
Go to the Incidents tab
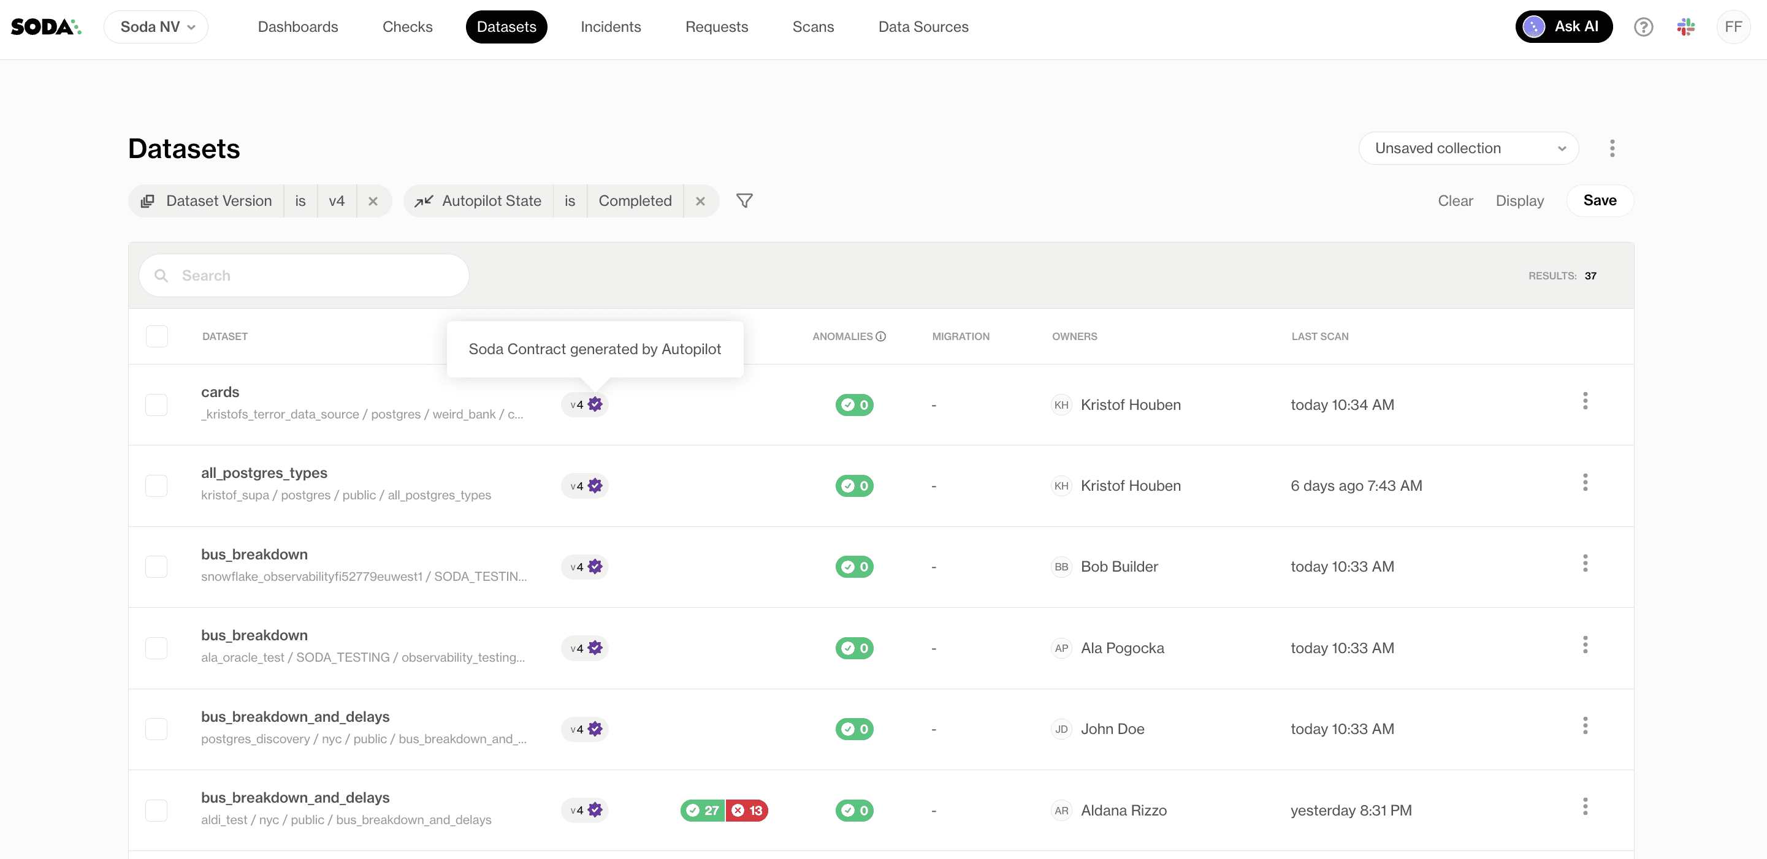(x=611, y=28)
